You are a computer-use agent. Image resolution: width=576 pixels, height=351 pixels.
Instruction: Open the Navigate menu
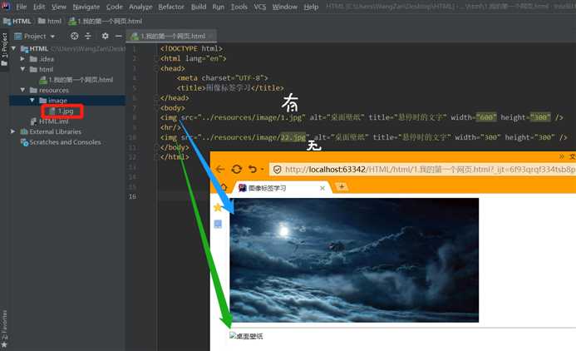(x=86, y=7)
